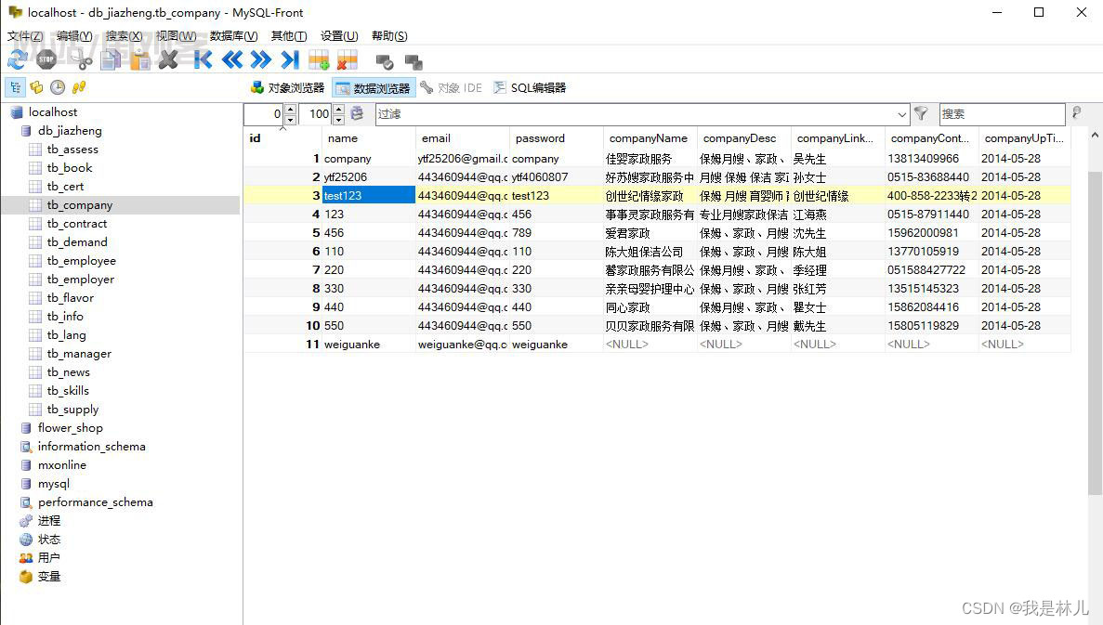Open the 数据库 menu
This screenshot has width=1103, height=625.
tap(235, 35)
